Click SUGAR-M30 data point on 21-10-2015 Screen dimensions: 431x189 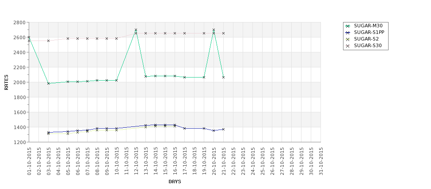coord(224,77)
